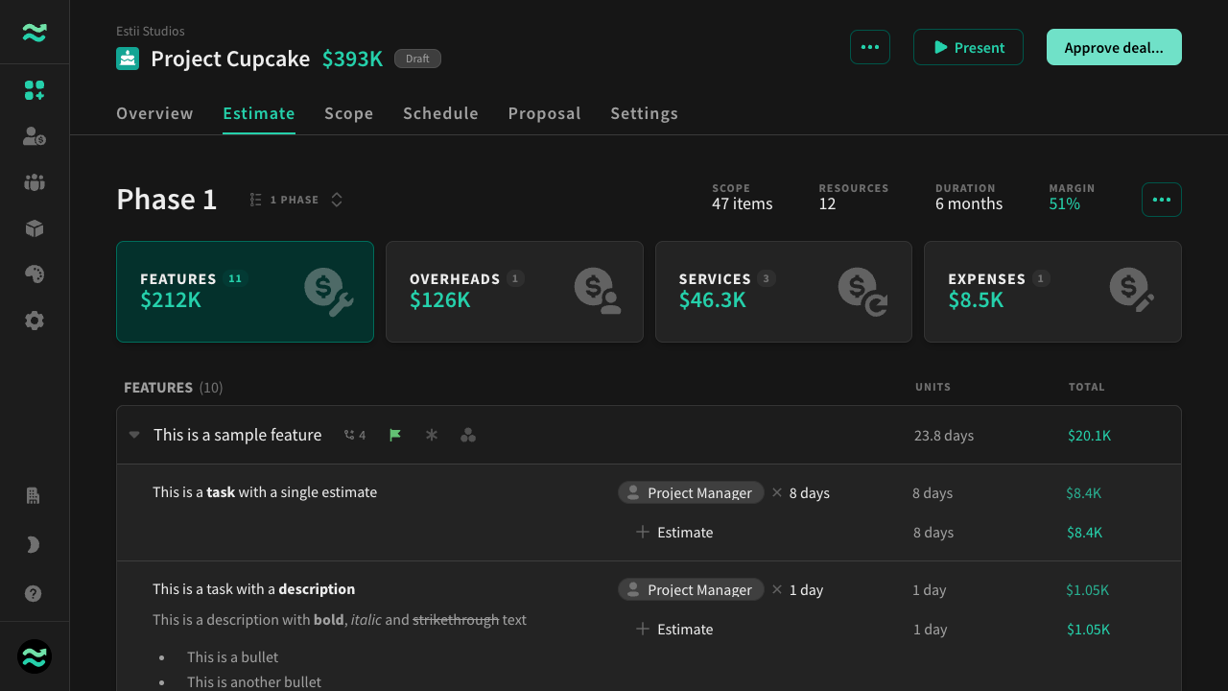Image resolution: width=1228 pixels, height=691 pixels.
Task: Click the 6 months duration value
Action: point(969,203)
